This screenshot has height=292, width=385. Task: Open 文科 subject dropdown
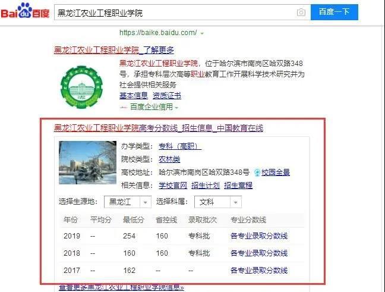[218, 202]
